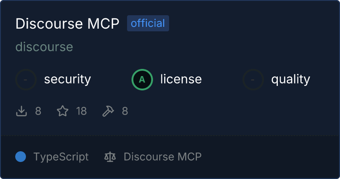Click the official badge
This screenshot has width=340, height=179.
point(148,23)
